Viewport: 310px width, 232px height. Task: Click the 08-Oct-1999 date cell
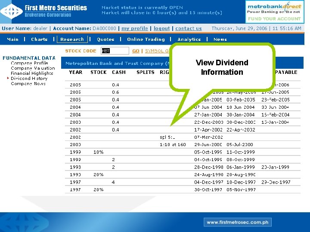pyautogui.click(x=241, y=159)
